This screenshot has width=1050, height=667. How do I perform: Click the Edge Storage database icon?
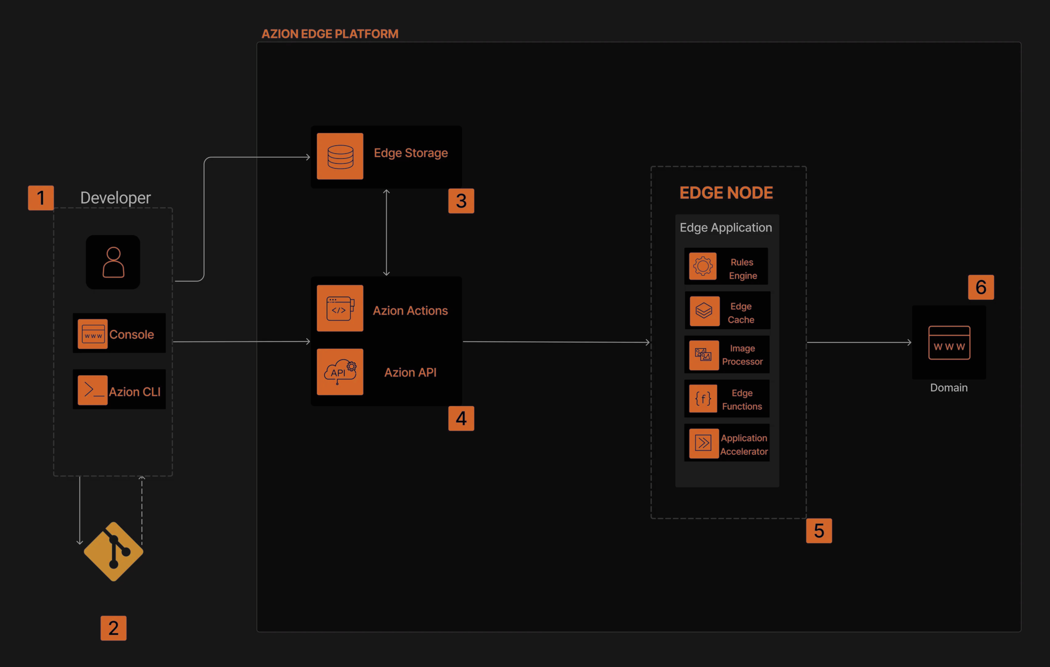click(x=340, y=156)
